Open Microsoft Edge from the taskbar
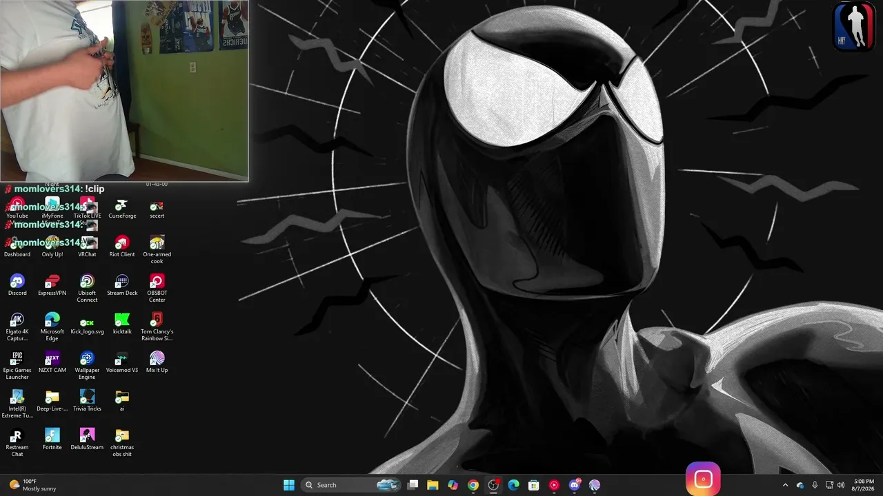The height and width of the screenshot is (496, 883). coord(513,485)
